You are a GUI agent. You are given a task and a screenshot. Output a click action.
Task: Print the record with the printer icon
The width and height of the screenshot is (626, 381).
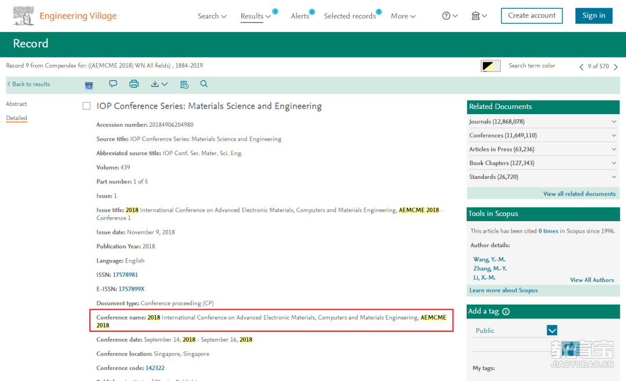[x=134, y=84]
